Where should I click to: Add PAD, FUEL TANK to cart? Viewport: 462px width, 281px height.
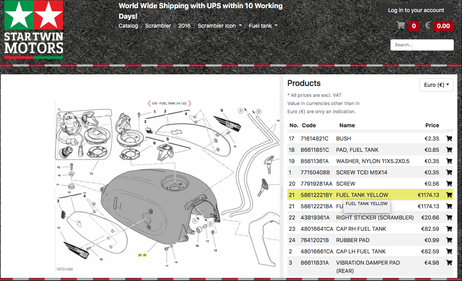pos(449,149)
